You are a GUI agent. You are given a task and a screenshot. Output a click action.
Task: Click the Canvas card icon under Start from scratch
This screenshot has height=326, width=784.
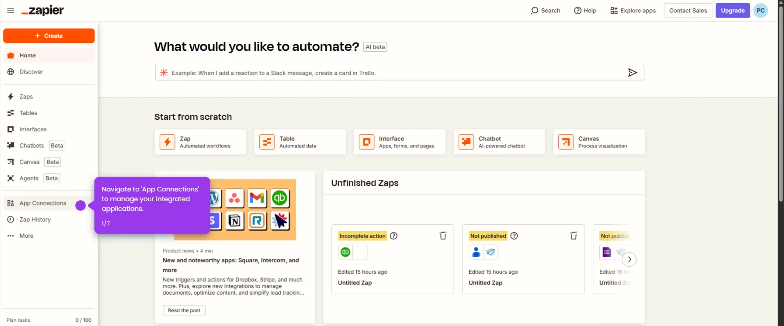pos(566,142)
